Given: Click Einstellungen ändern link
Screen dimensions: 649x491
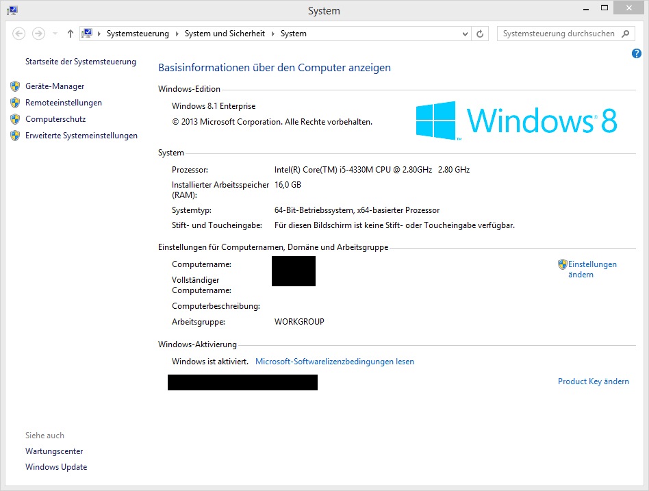Looking at the screenshot, I should pyautogui.click(x=592, y=269).
